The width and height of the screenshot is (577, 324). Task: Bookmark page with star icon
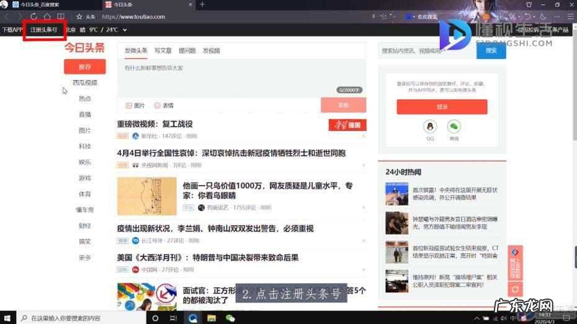tap(79, 17)
